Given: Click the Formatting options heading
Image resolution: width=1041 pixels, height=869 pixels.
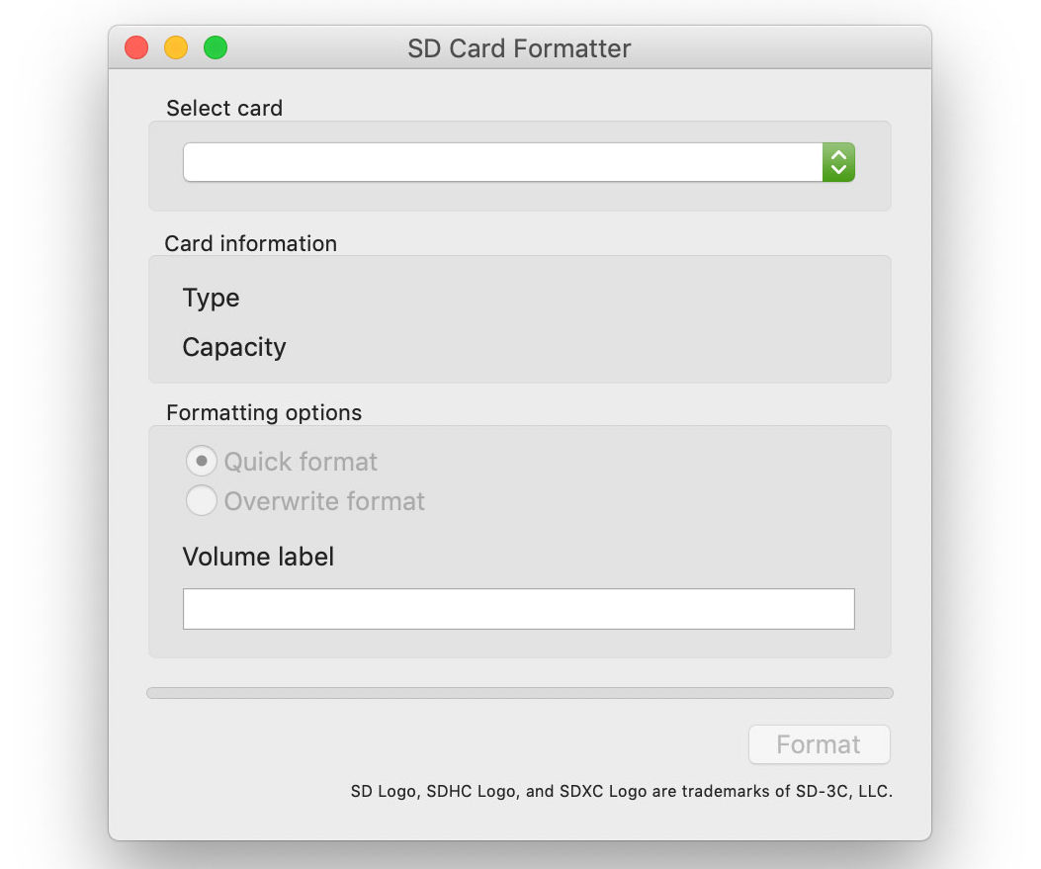Looking at the screenshot, I should [264, 412].
